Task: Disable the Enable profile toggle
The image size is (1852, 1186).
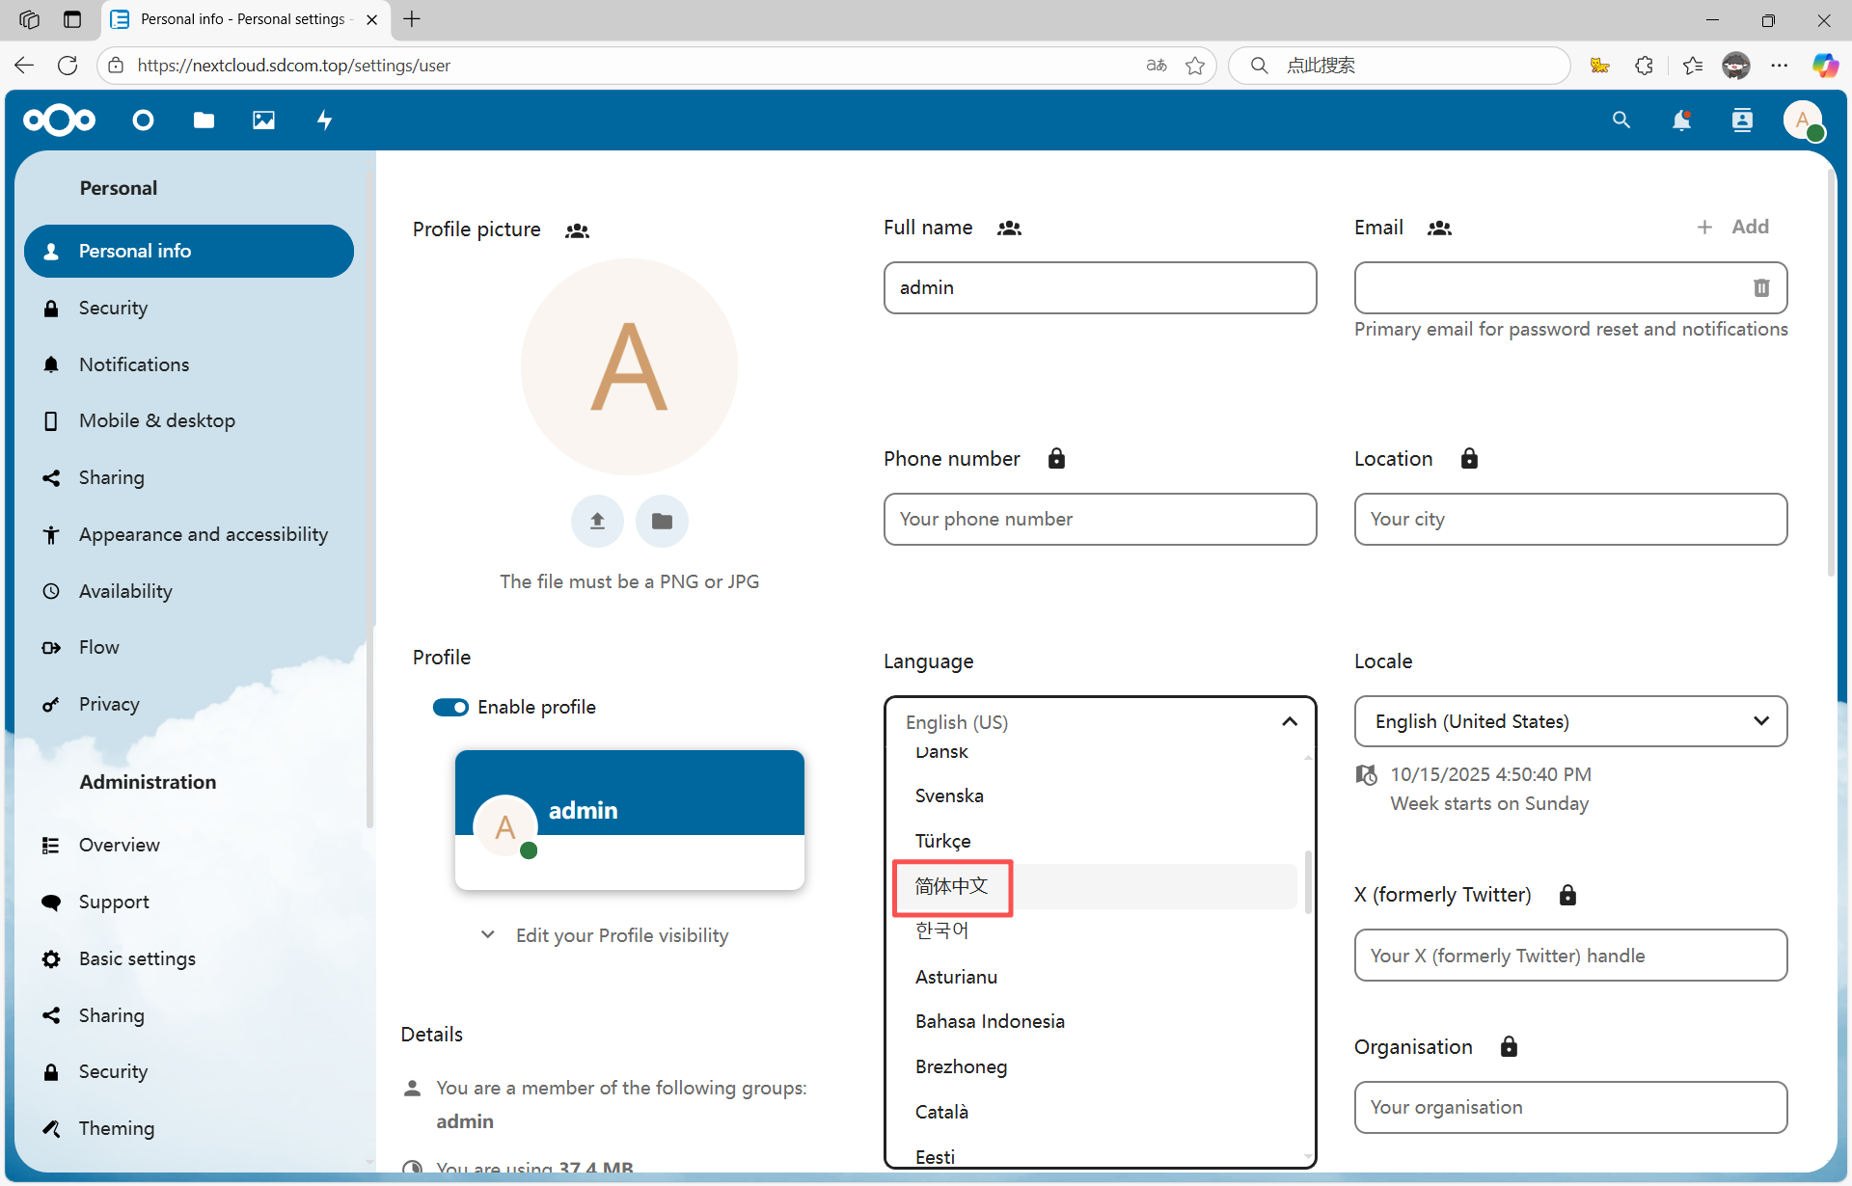Action: click(450, 708)
